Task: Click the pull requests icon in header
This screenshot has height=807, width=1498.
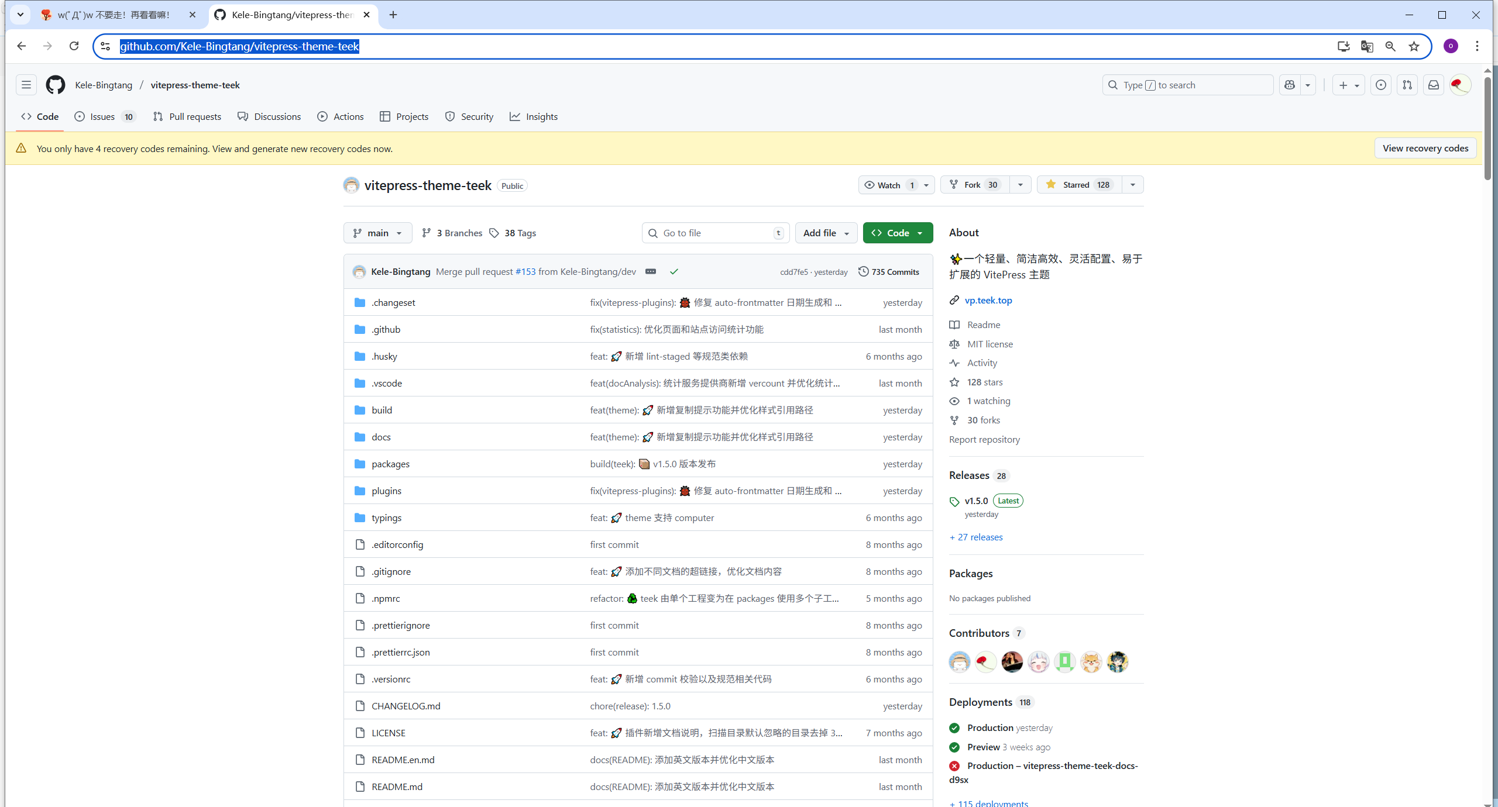Action: coord(1407,85)
